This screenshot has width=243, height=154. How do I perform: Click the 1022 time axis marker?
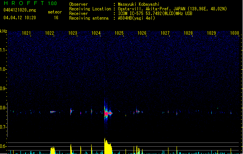pos(49,33)
